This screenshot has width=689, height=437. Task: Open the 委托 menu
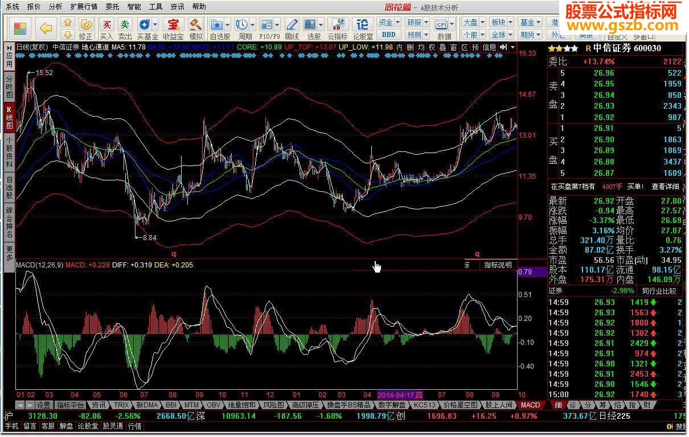112,7
